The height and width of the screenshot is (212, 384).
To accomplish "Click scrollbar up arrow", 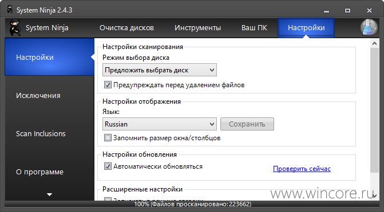I will point(374,43).
